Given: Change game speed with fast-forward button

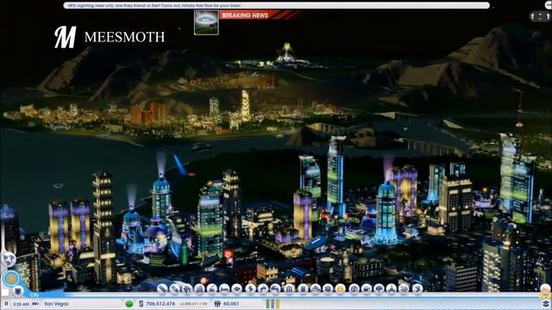Looking at the screenshot, I should 35,303.
